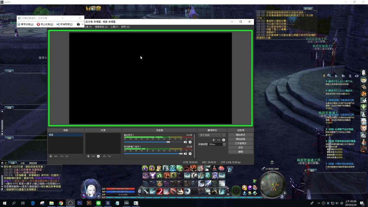368x207 pixels.
Task: Open the Steps Recorder help dropdown arrow
Action: [x=82, y=24]
